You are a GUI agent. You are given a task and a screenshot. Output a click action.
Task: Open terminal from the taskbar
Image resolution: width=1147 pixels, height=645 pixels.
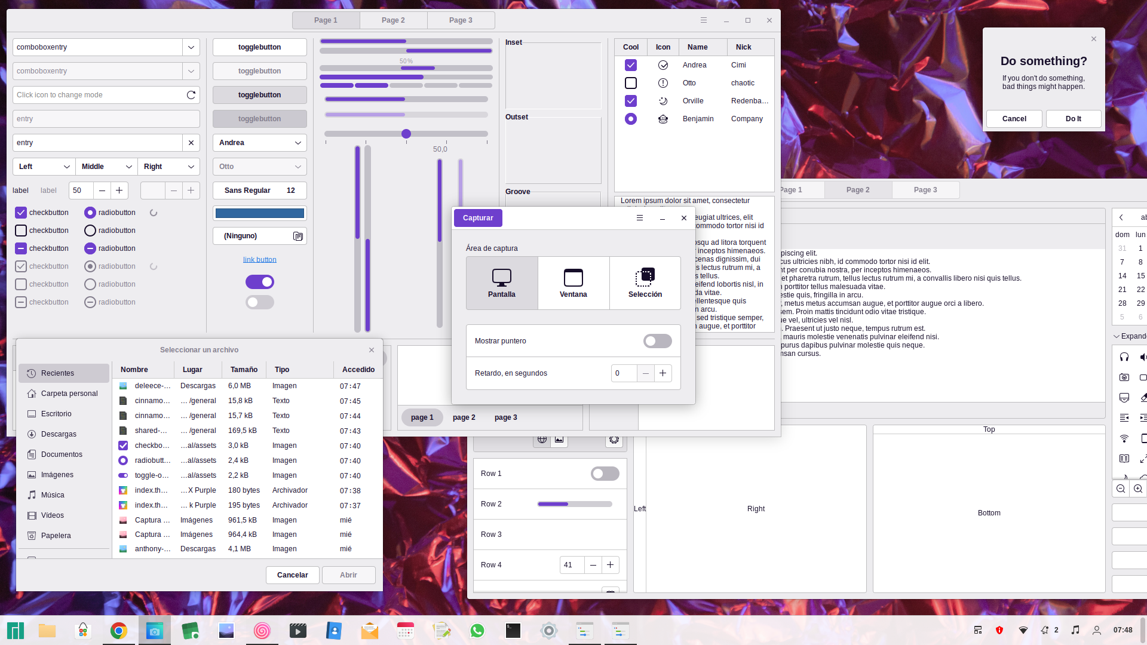coord(513,631)
